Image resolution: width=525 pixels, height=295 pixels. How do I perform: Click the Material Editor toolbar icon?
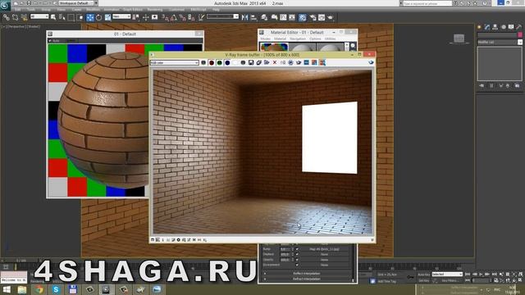click(303, 17)
